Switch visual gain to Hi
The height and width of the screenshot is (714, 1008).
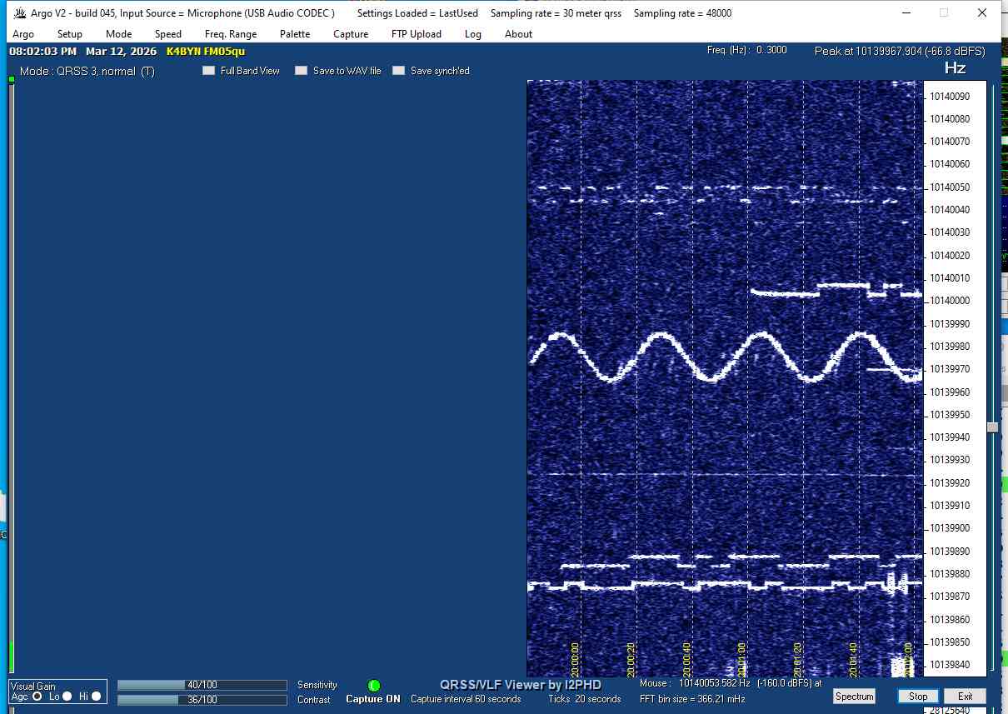(x=97, y=697)
